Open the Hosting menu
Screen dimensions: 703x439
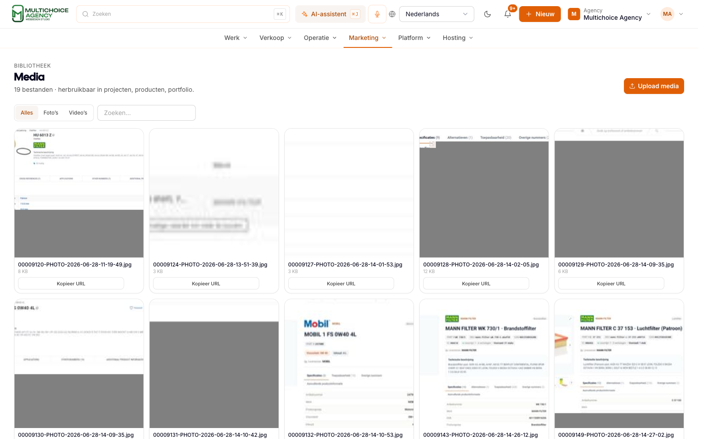click(458, 38)
